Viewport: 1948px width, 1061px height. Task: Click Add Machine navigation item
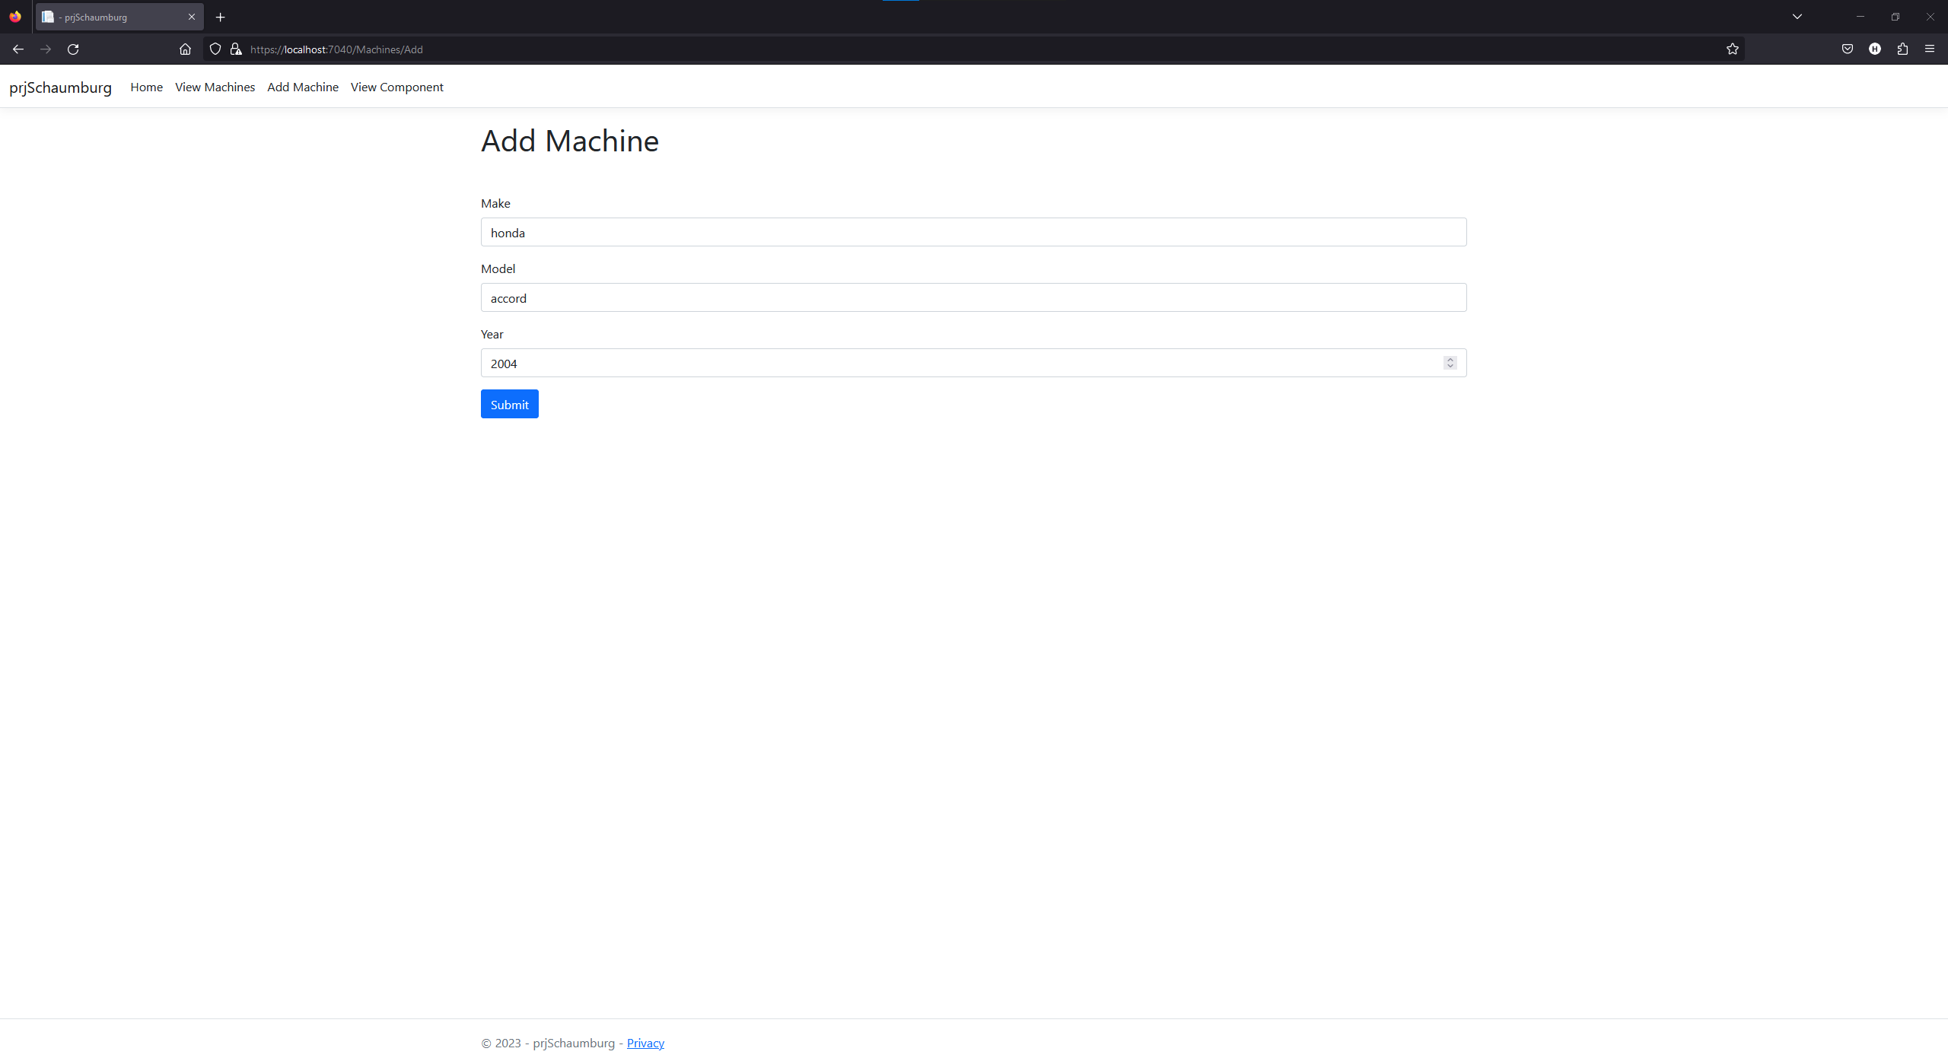pos(303,86)
